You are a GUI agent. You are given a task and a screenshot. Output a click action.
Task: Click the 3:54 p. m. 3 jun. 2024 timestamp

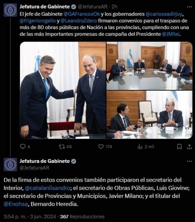[30, 217]
